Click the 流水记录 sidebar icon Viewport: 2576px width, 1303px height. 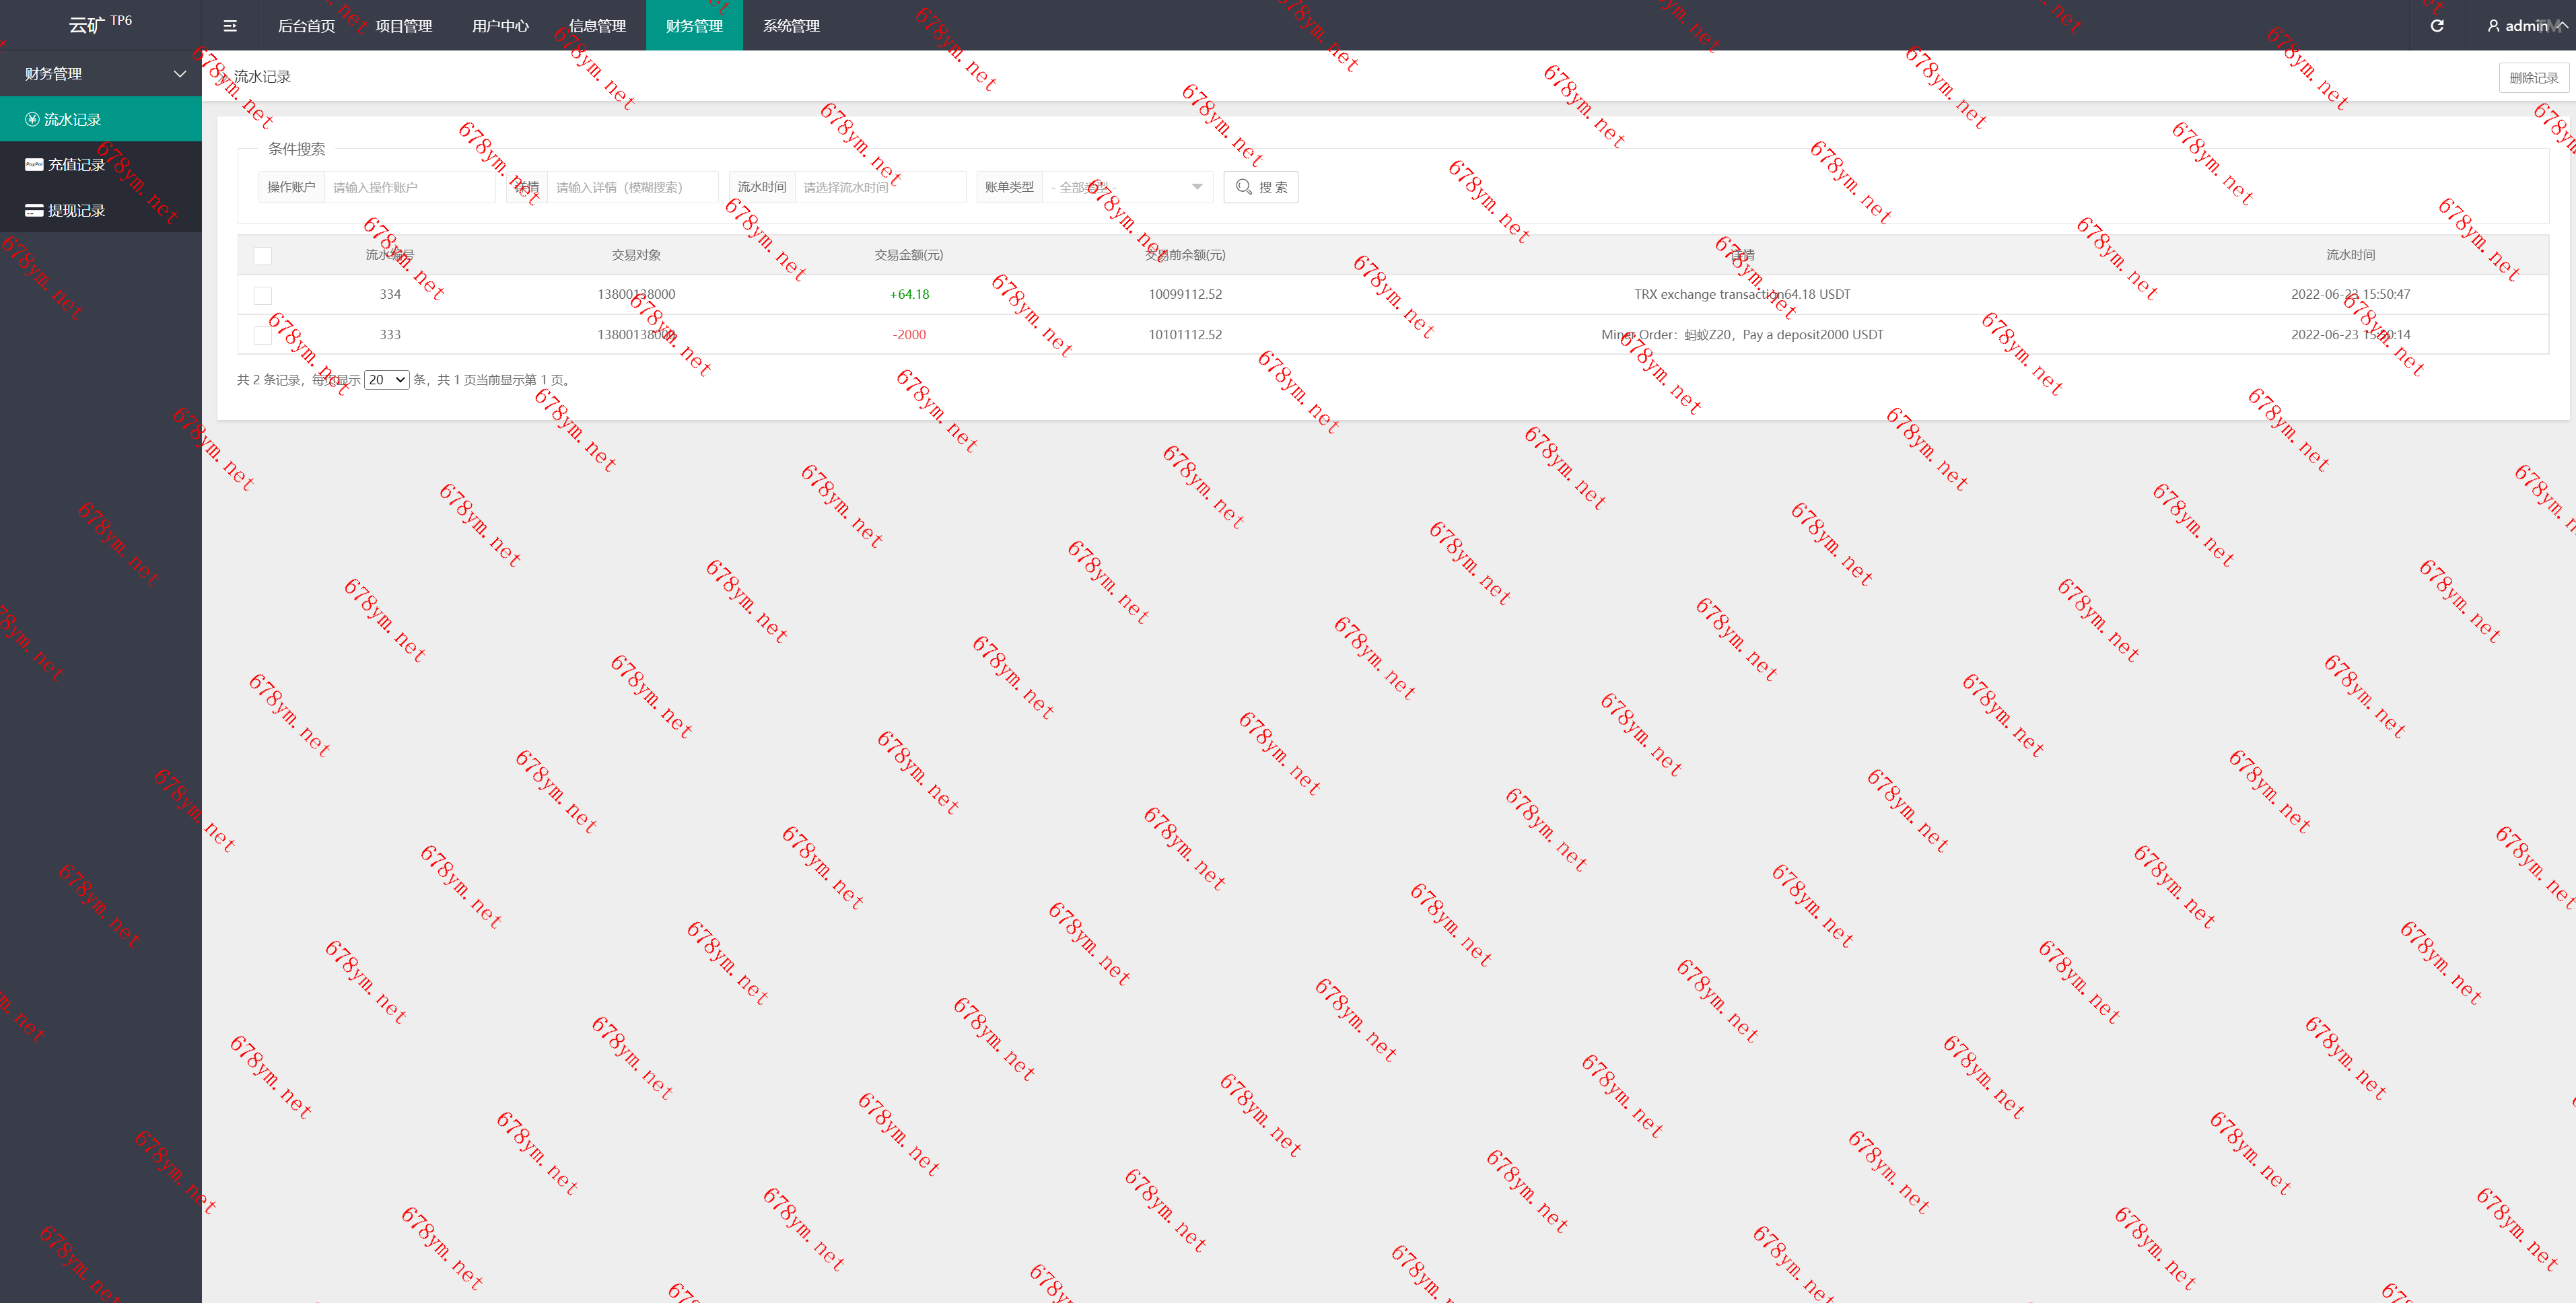(32, 120)
